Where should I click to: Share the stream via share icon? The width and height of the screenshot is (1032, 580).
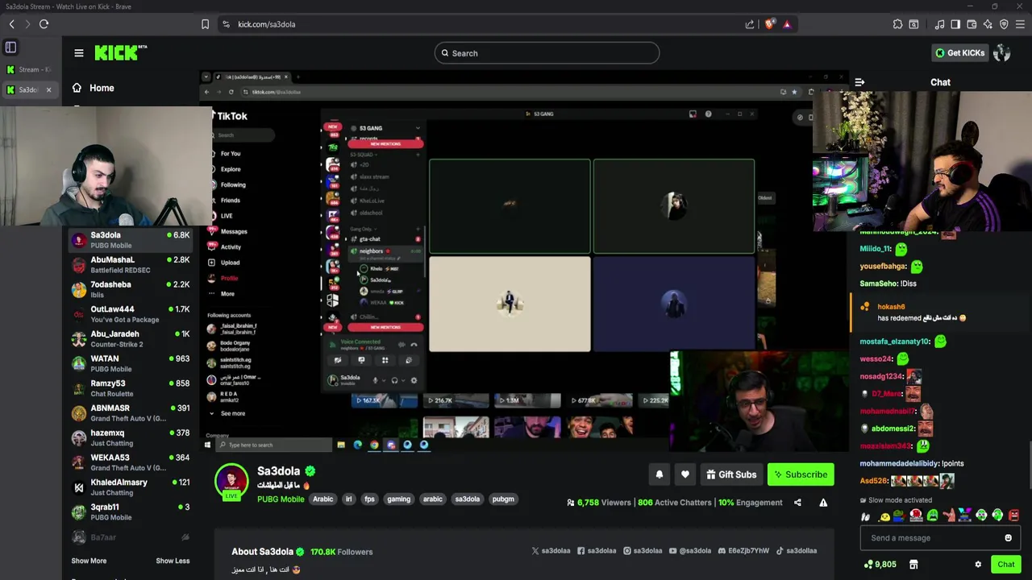(797, 503)
